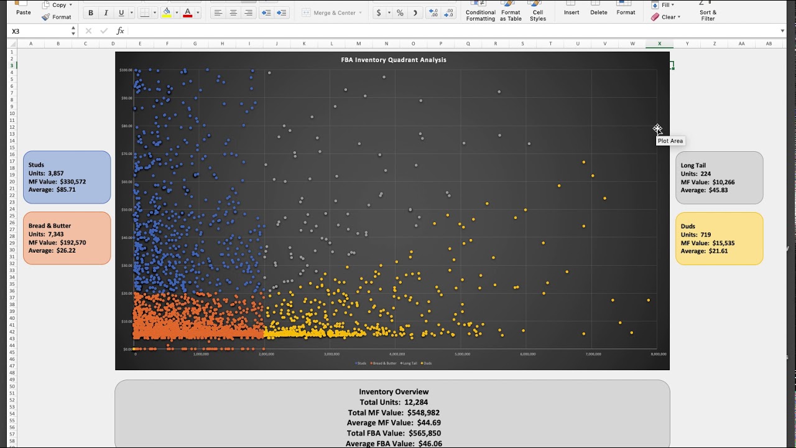Toggle bold formatting
Screen dimensions: 796x448
click(x=91, y=13)
